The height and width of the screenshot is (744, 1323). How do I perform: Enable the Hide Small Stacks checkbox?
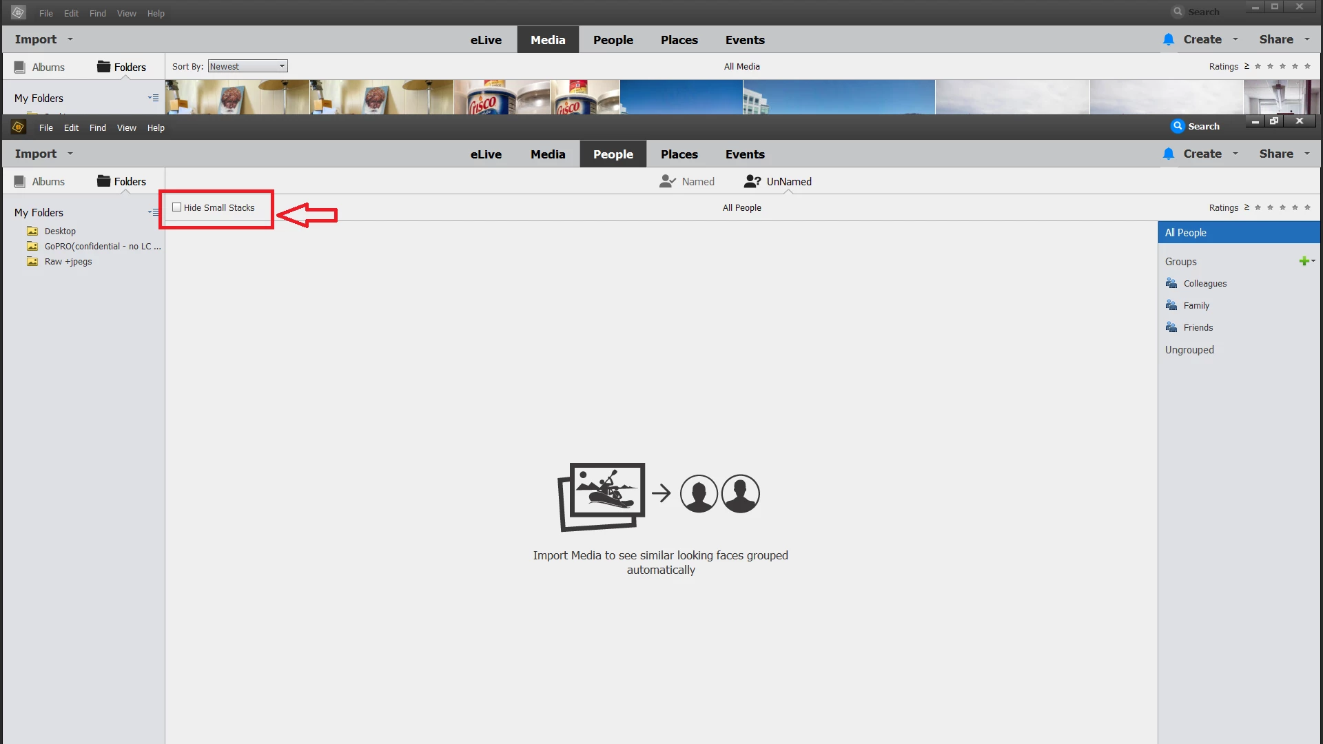(x=177, y=207)
